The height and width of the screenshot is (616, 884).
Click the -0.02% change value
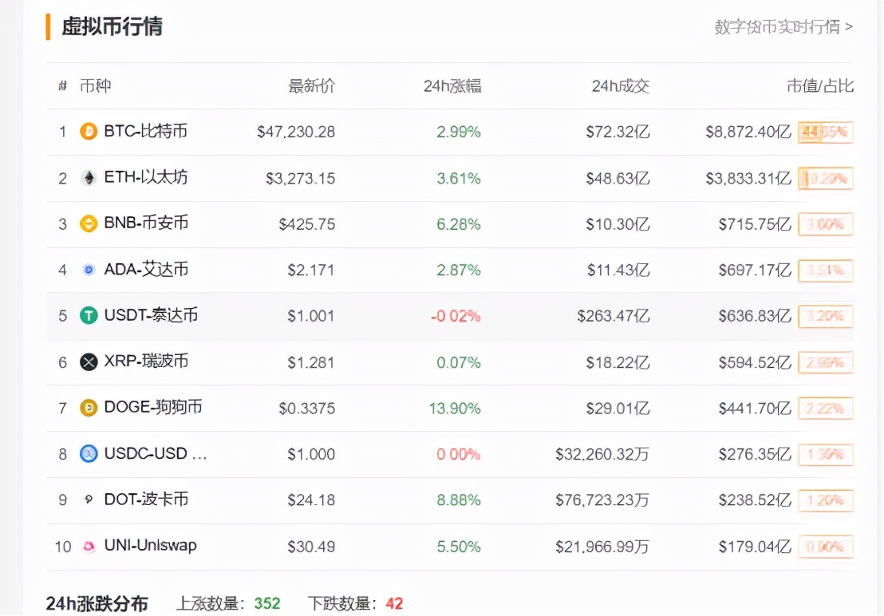coord(456,316)
